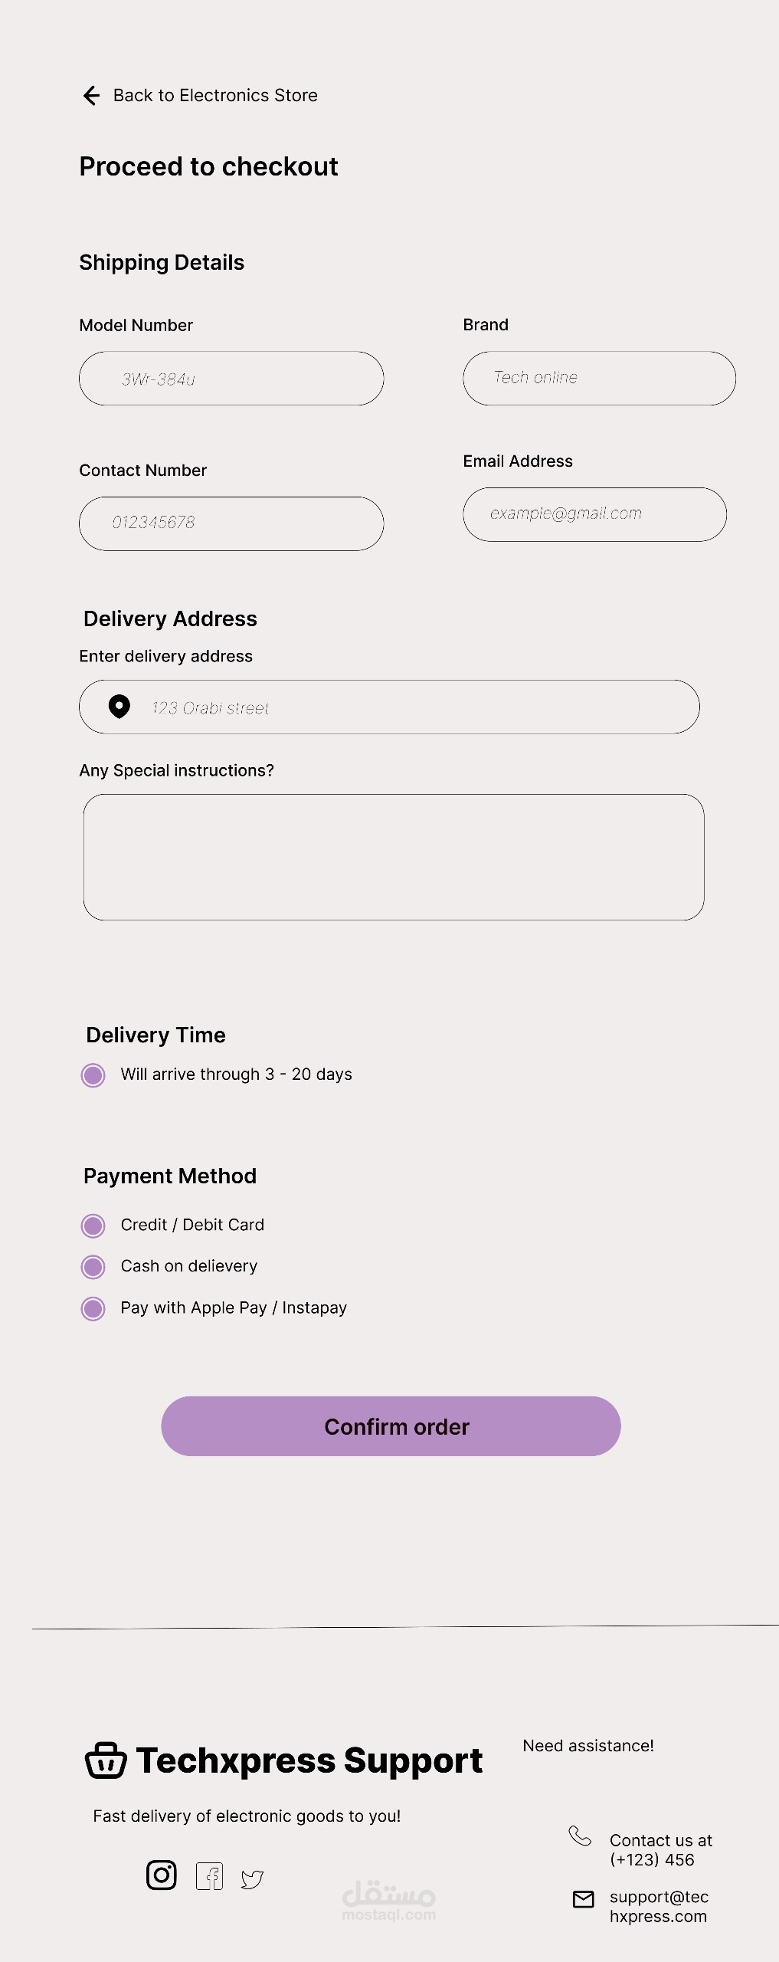Image resolution: width=779 pixels, height=1962 pixels.
Task: Open the Facebook icon in footer
Action: click(209, 1876)
